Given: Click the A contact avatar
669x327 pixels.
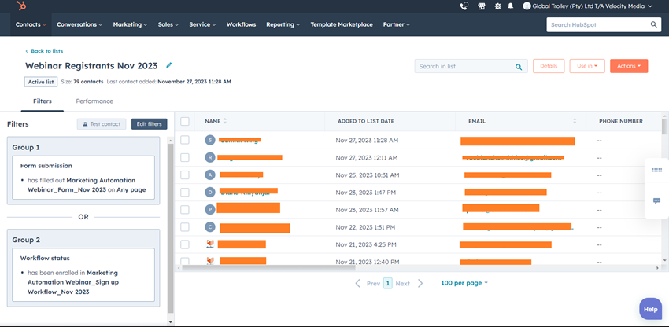Looking at the screenshot, I should [x=209, y=175].
